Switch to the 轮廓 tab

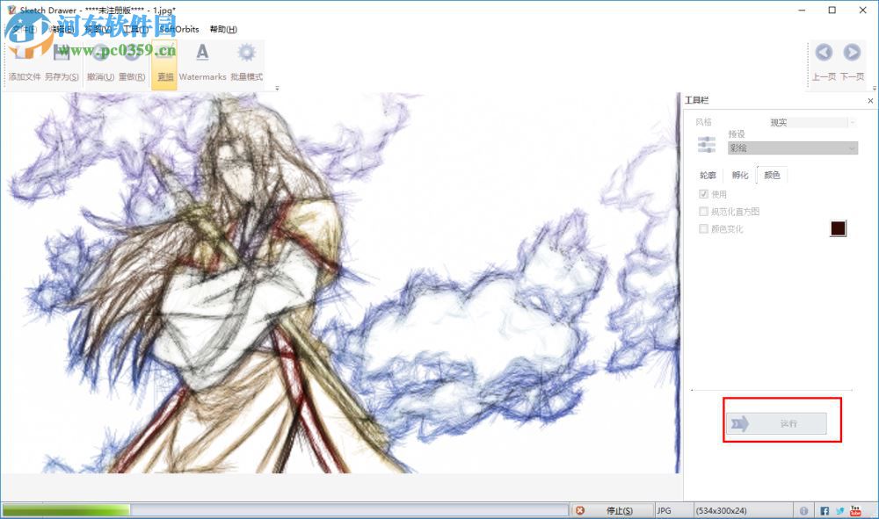(x=707, y=174)
